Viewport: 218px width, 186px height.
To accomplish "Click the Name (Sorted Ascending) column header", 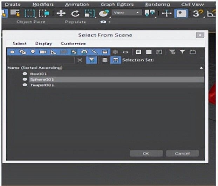I will coord(35,68).
